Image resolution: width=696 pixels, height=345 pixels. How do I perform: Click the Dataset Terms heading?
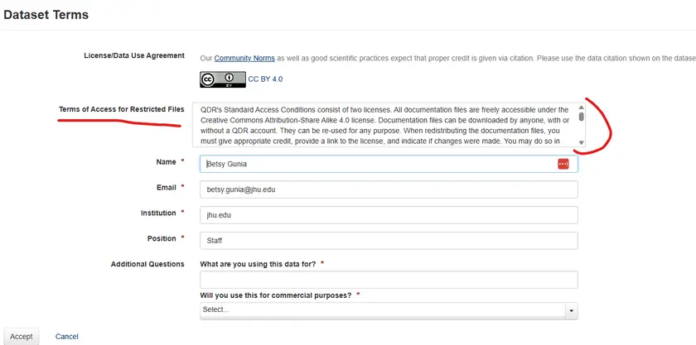[46, 15]
